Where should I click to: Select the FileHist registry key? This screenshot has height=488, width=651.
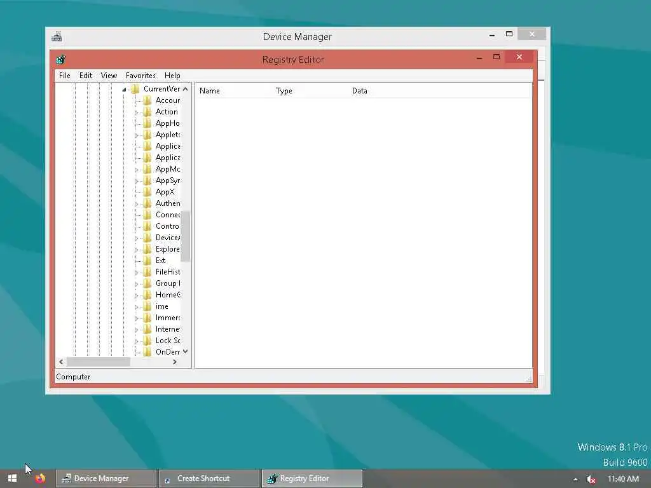click(x=168, y=272)
